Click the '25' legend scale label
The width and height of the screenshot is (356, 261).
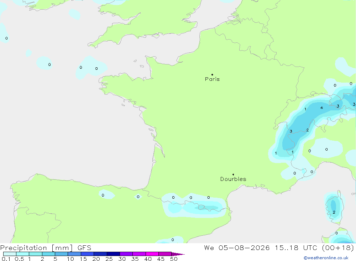[x=109, y=259]
